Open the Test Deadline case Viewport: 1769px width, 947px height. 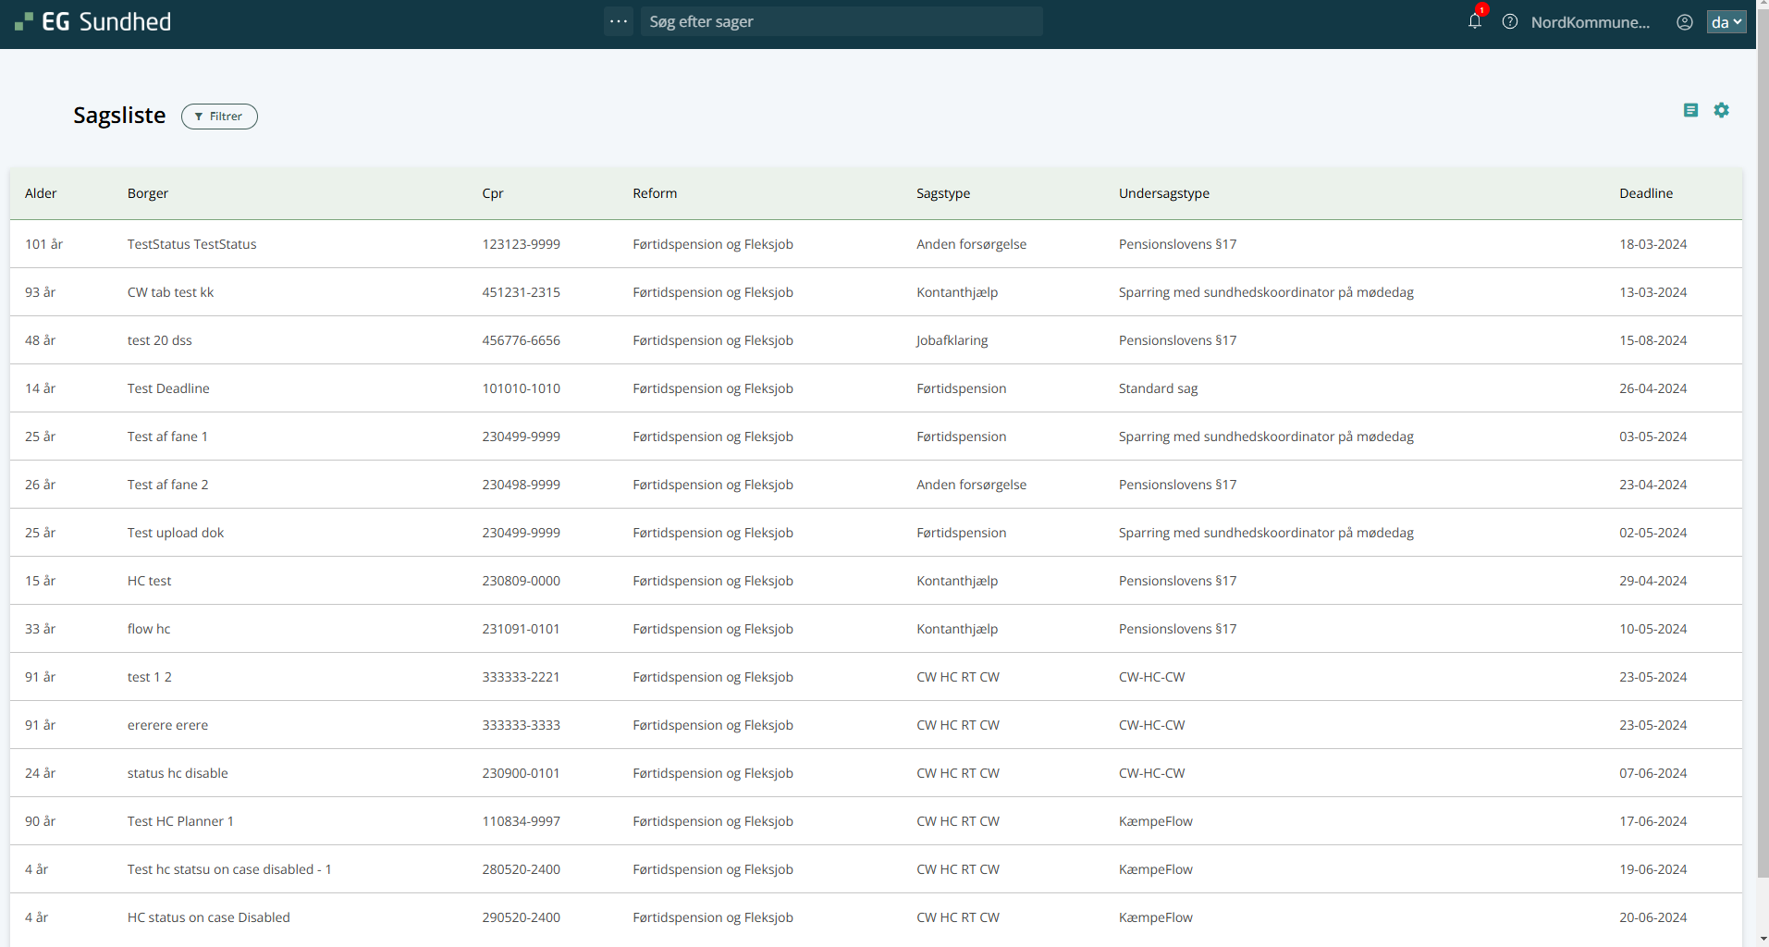pyautogui.click(x=168, y=388)
